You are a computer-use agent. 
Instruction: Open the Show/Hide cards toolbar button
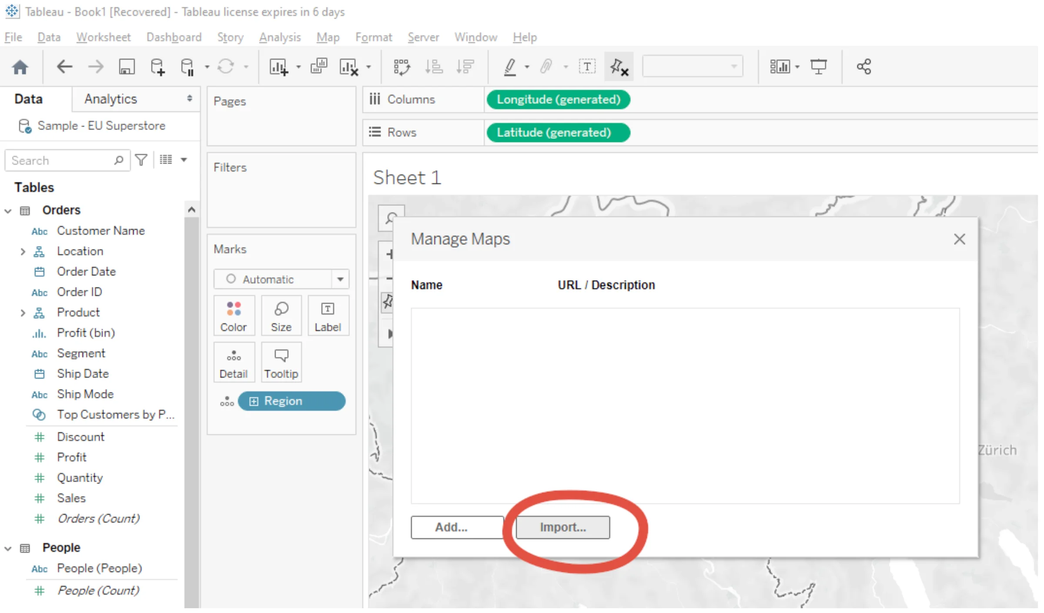tap(780, 67)
